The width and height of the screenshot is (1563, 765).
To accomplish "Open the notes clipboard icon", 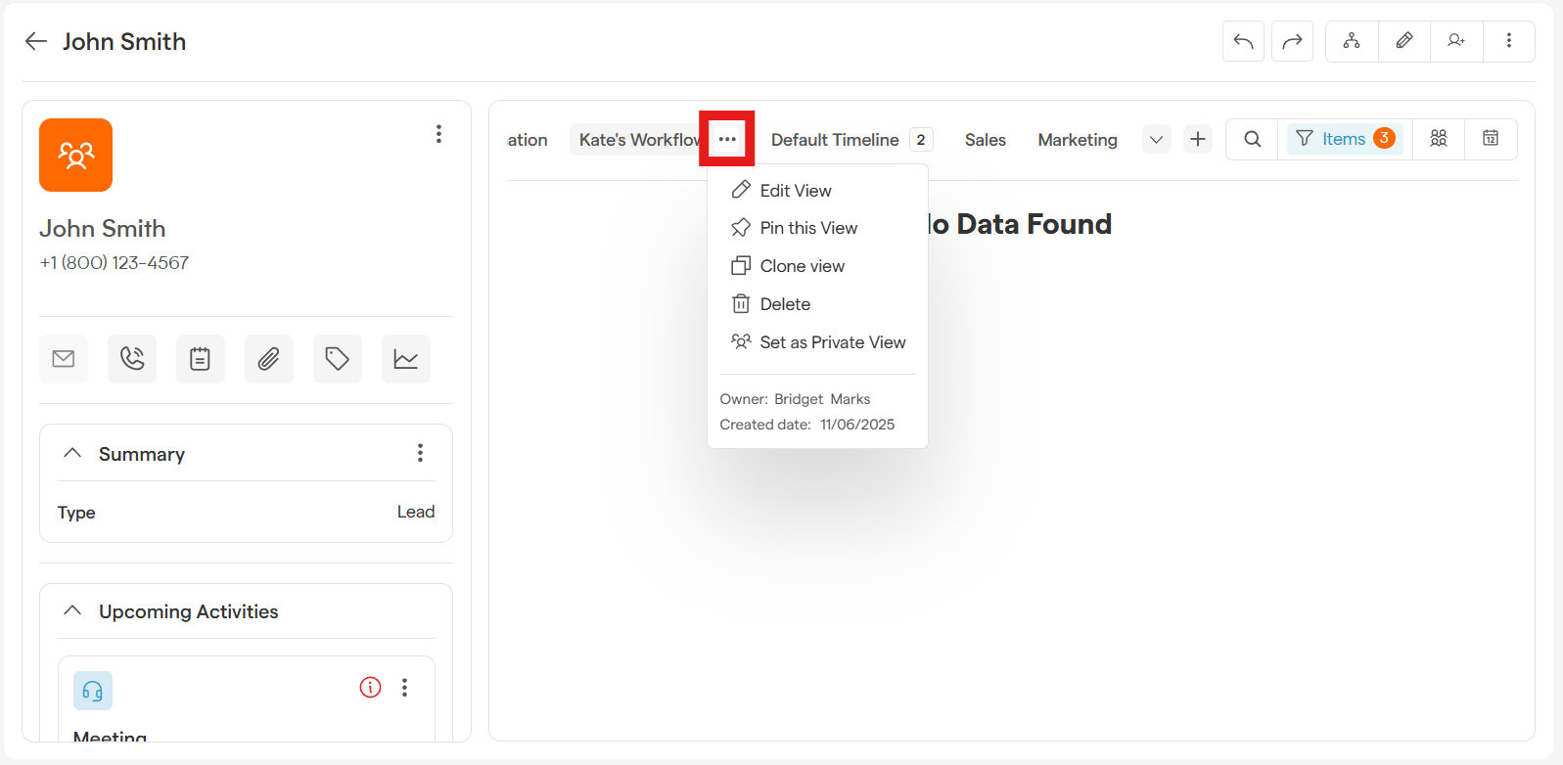I will (201, 359).
